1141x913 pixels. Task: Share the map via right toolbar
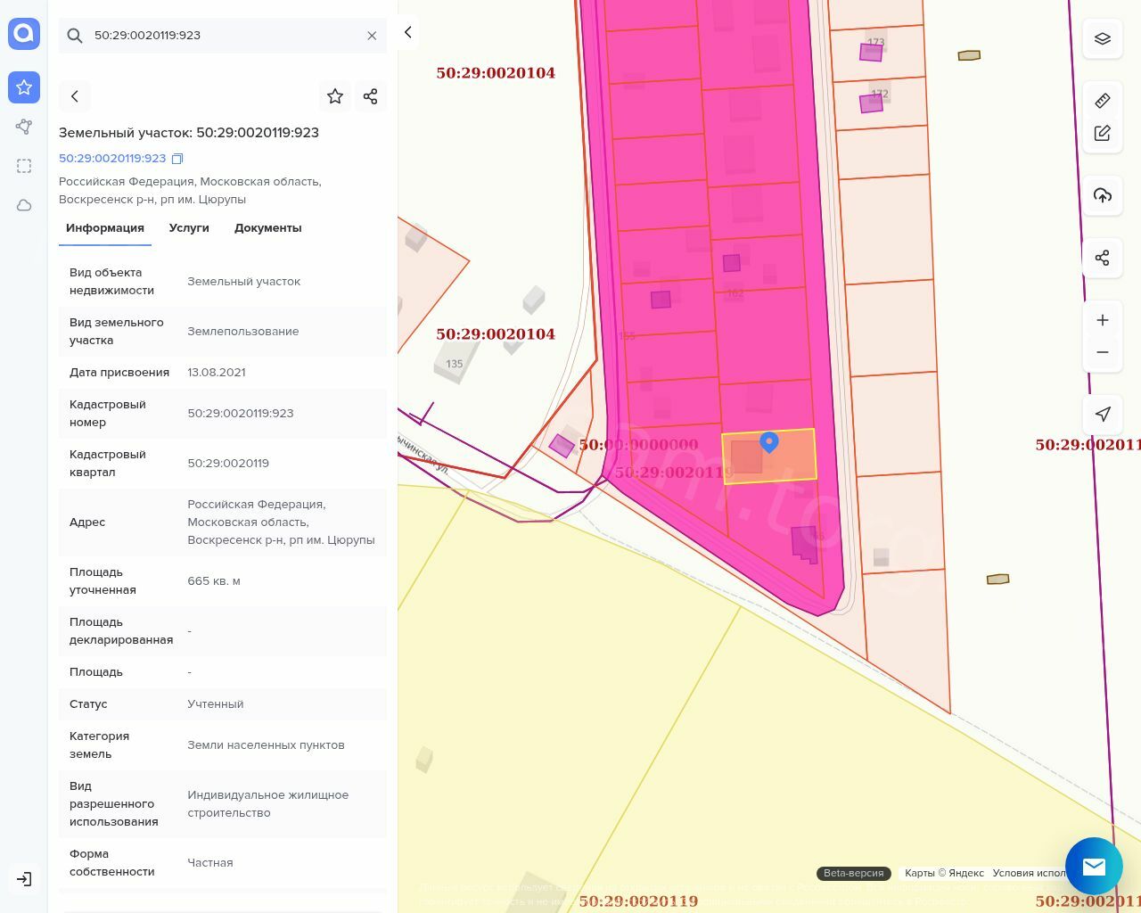click(x=1103, y=258)
